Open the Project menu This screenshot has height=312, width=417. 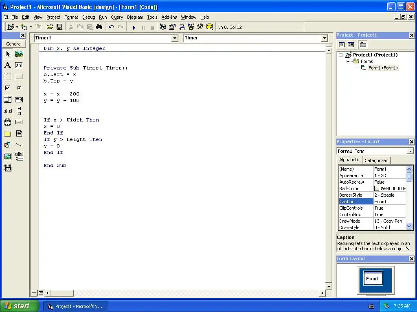click(x=53, y=17)
